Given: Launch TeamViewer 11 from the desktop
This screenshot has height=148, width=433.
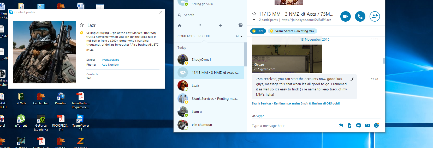Looking at the screenshot, I should tap(81, 123).
